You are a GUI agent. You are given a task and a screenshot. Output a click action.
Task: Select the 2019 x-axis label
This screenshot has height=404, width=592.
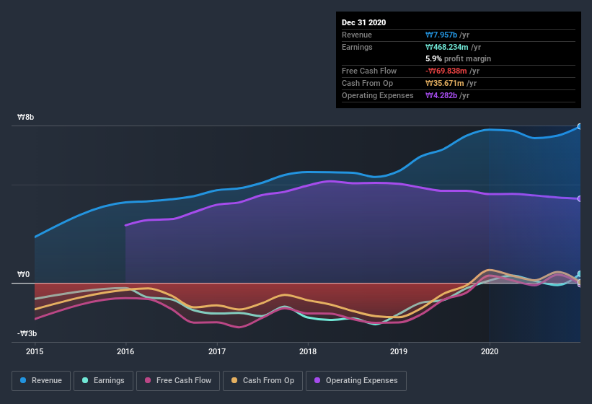coord(399,351)
